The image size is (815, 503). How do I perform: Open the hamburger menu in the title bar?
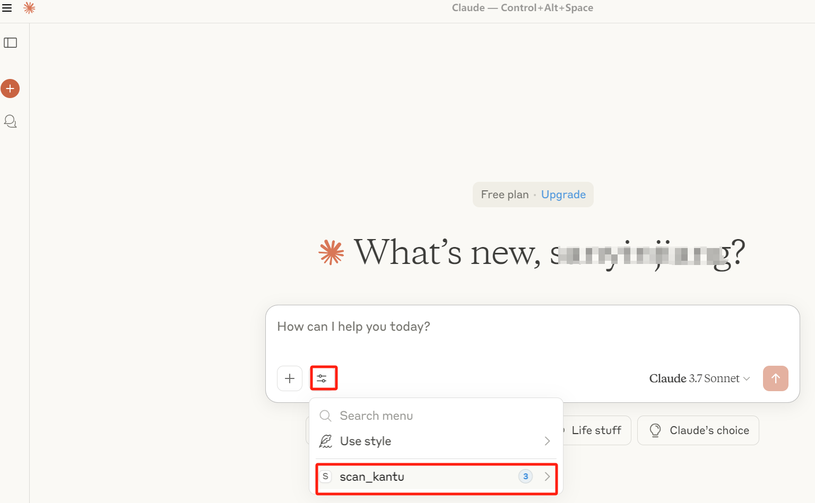tap(7, 8)
